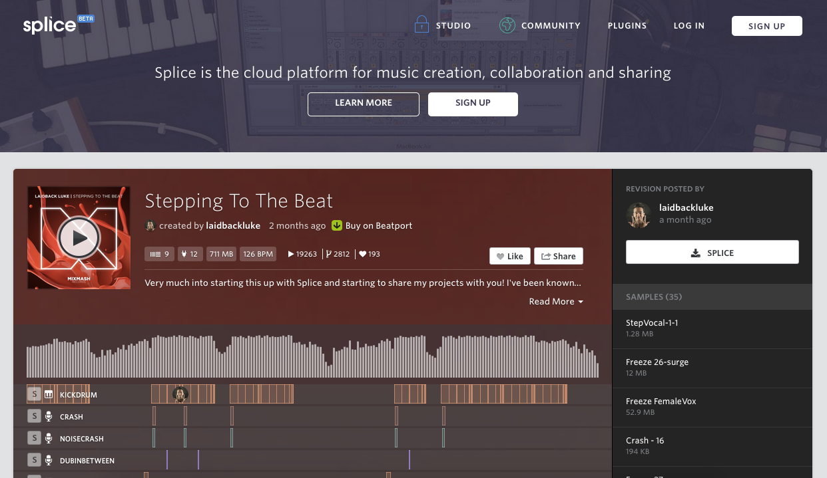Seek within the audio waveform
Image resolution: width=827 pixels, height=478 pixels.
312,356
